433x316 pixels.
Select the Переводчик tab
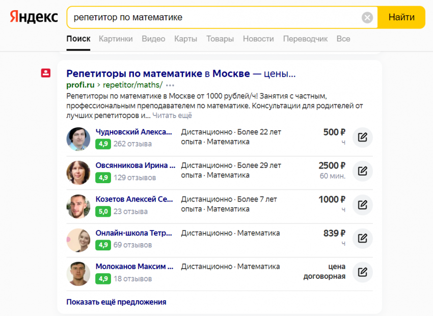tap(305, 39)
